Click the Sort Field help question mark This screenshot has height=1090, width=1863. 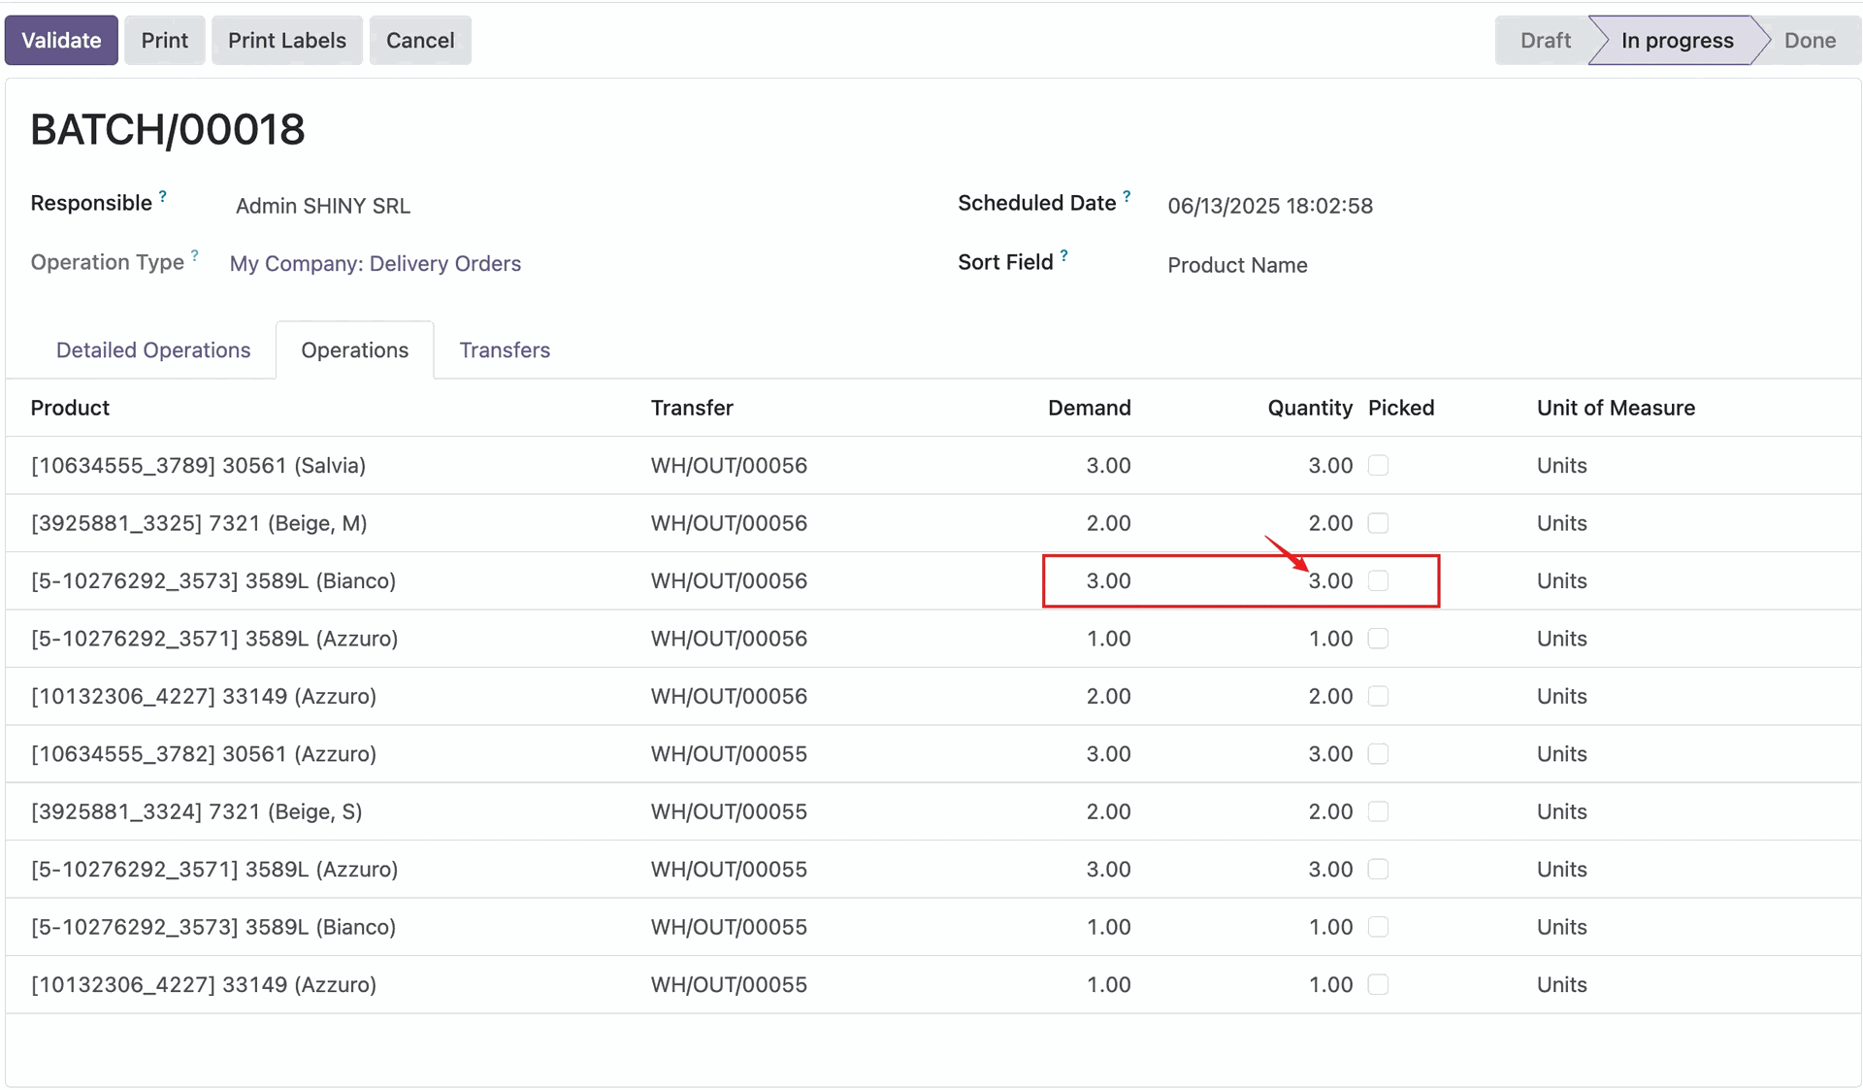[1064, 255]
